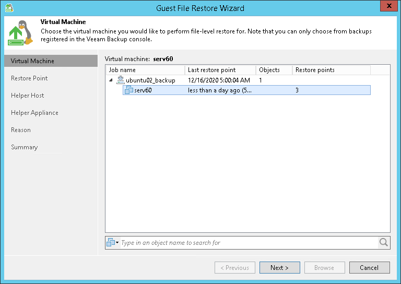Go to the Restore Point step
This screenshot has height=284, width=401.
click(x=29, y=78)
